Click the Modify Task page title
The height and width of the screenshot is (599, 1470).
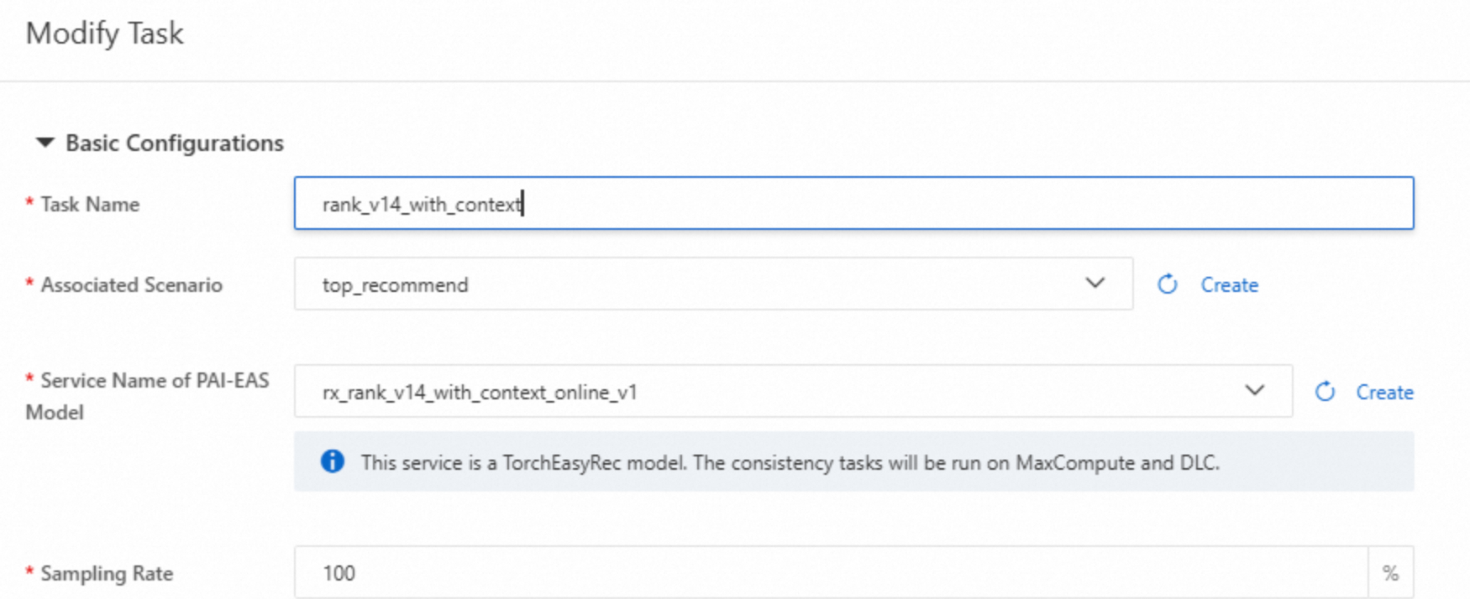(x=105, y=34)
